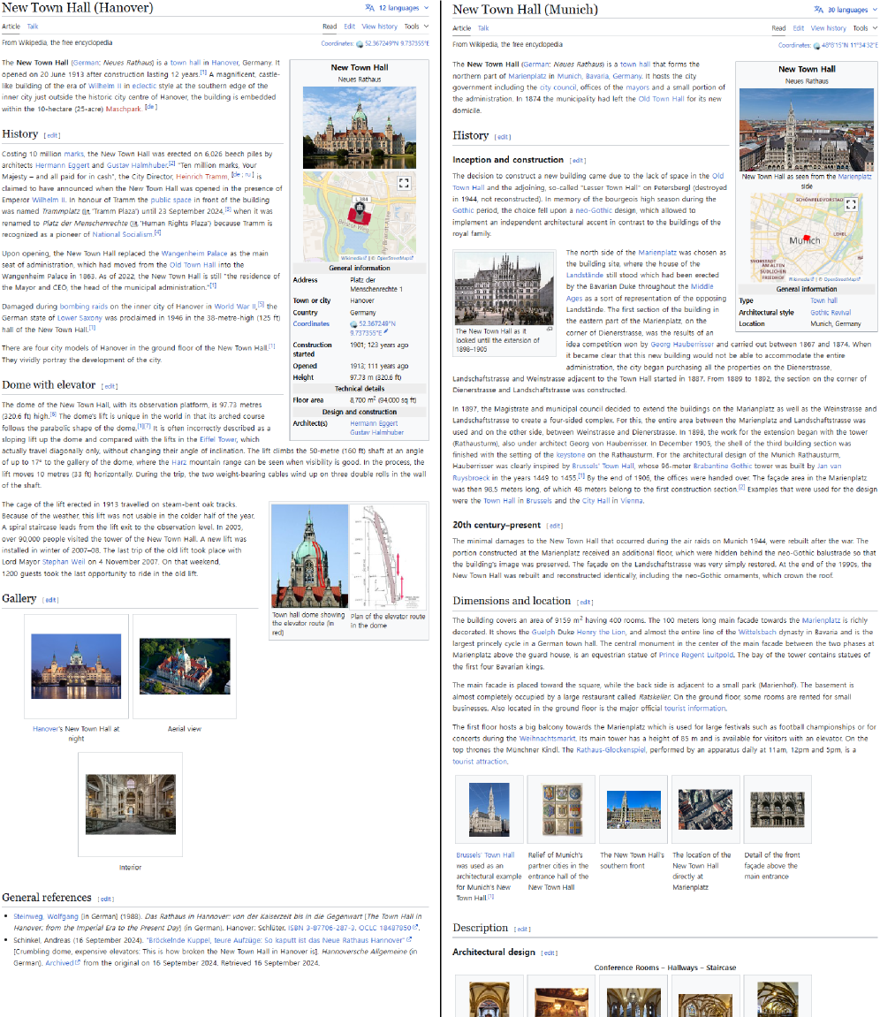Follow the Maschpark red link

click(x=123, y=109)
